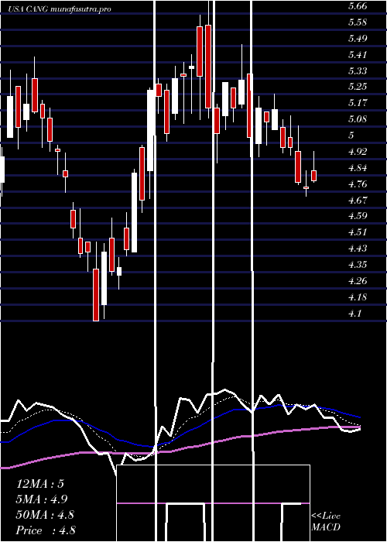Image resolution: width=387 pixels, height=542 pixels.
Task: Select the 4.1 price axis label
Action: point(354,314)
